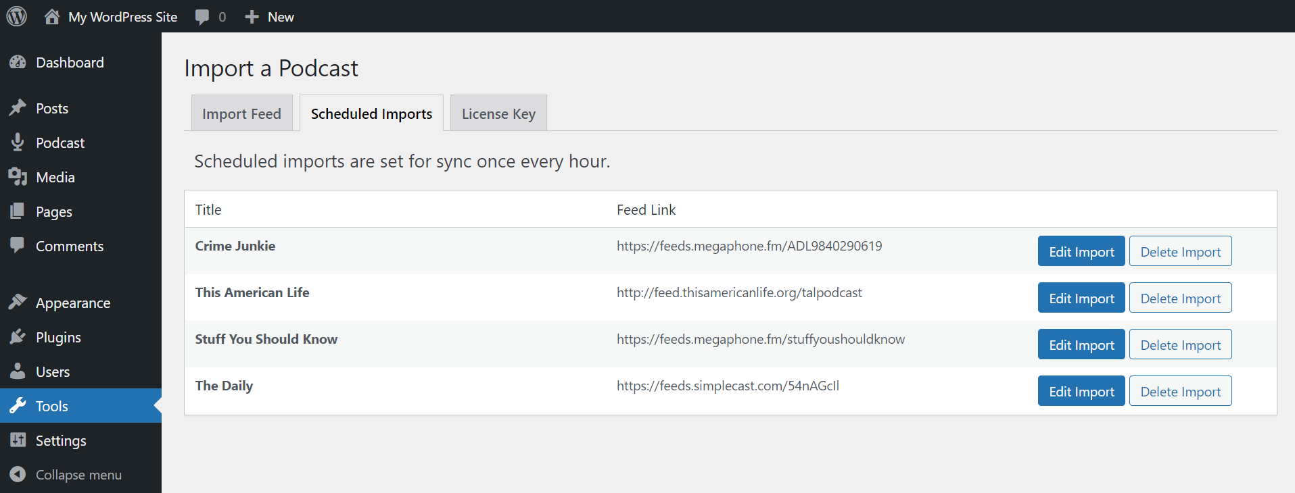Open the Comments menu item
This screenshot has width=1295, height=493.
click(70, 246)
